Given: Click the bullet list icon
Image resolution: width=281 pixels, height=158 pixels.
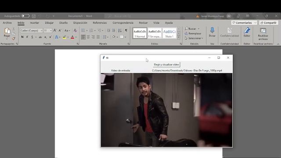Looking at the screenshot, I should point(83,30).
